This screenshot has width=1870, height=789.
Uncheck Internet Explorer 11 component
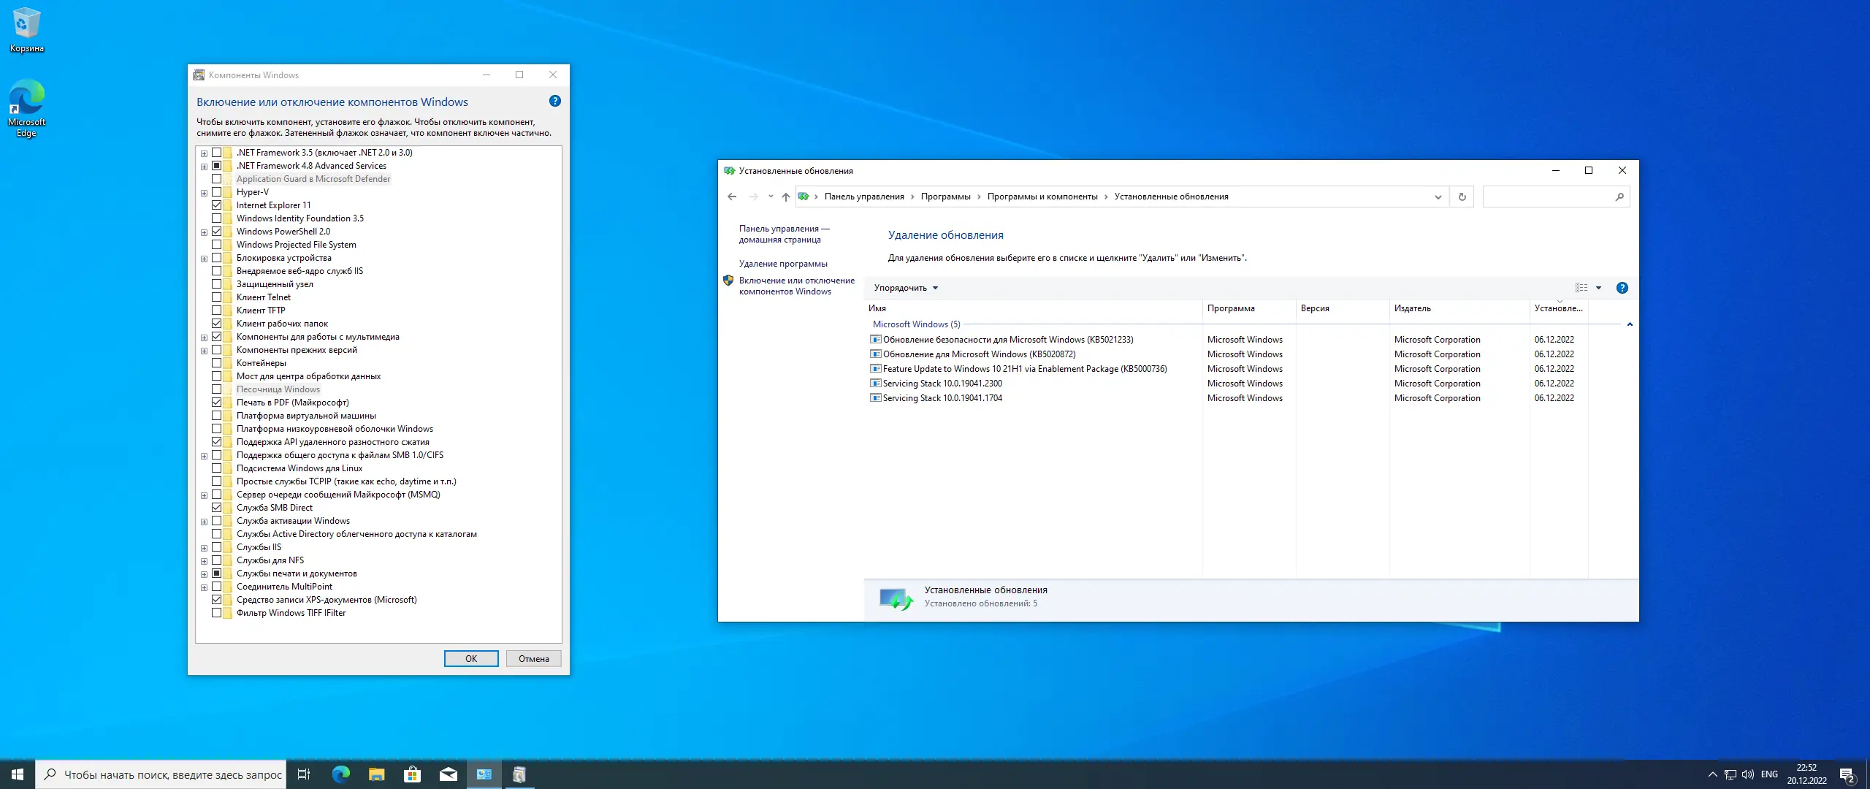(x=217, y=205)
